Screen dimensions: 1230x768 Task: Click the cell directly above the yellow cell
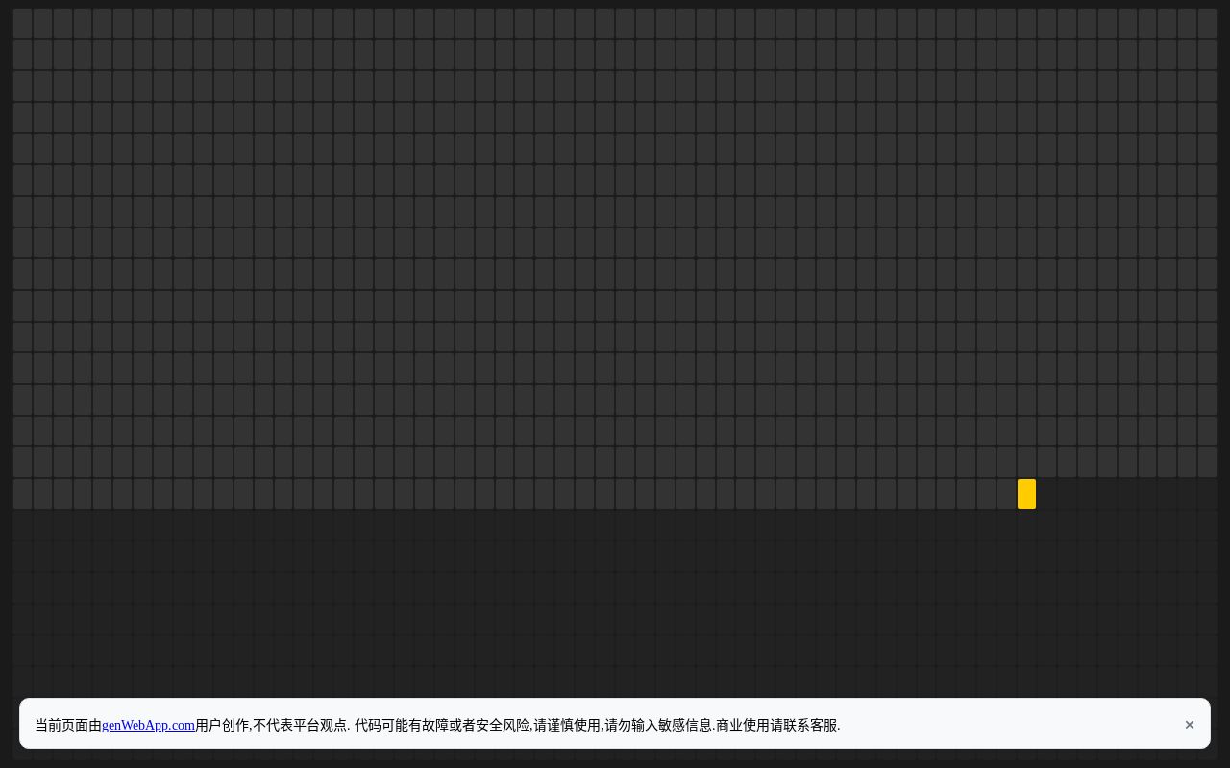[x=1026, y=462]
